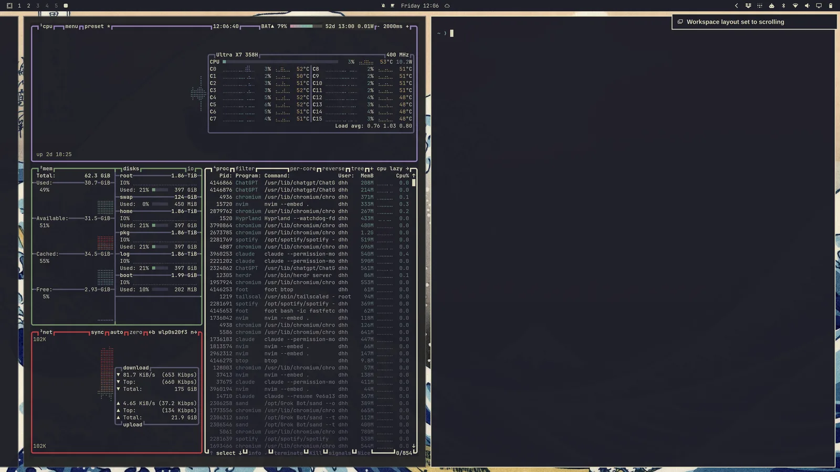The image size is (840, 472).
Task: Click the Nice option in proc footer
Action: 364,453
